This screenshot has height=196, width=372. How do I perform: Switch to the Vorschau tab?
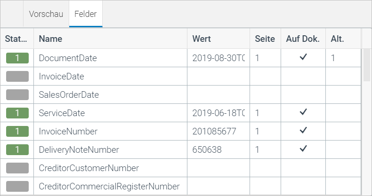coord(46,14)
